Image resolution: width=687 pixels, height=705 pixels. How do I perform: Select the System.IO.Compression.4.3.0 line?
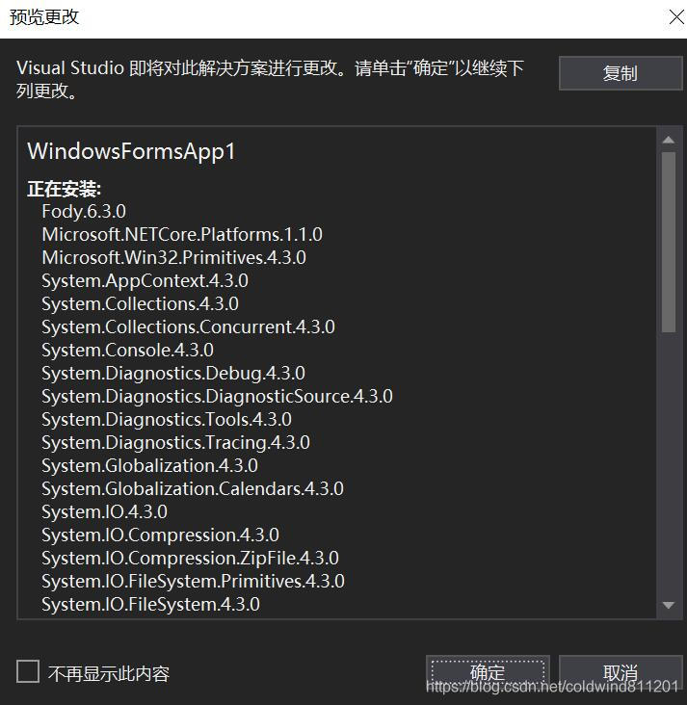click(x=160, y=535)
